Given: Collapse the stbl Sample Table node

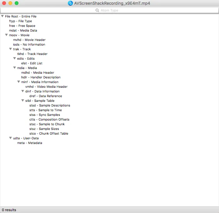Looking at the screenshot, I should click(23, 101).
